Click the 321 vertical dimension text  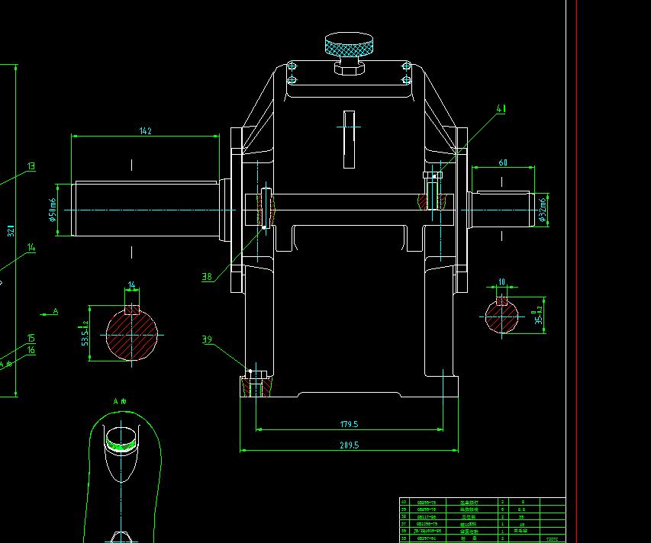coord(11,231)
